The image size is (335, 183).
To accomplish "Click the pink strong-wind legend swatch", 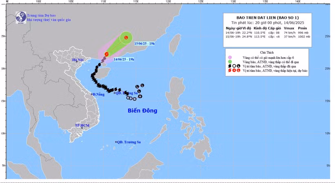I will [230, 57].
